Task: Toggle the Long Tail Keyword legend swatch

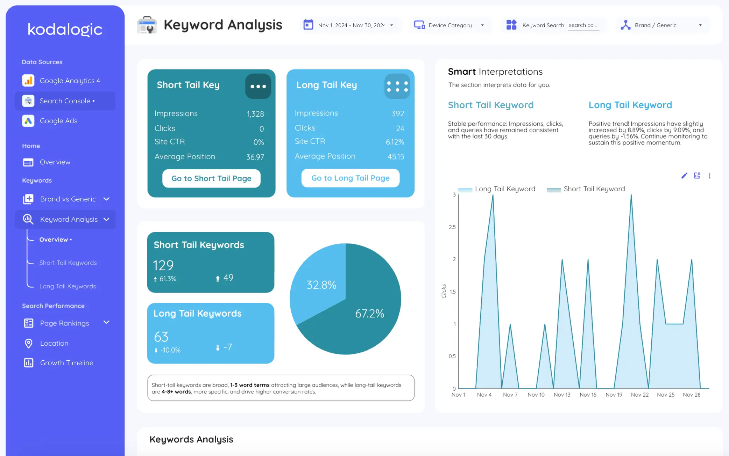Action: point(465,190)
